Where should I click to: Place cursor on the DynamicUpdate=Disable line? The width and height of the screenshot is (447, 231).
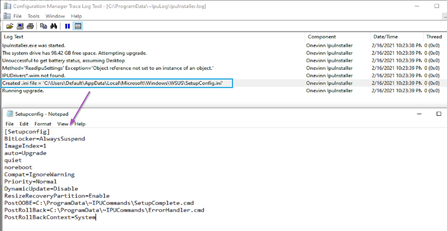point(41,189)
